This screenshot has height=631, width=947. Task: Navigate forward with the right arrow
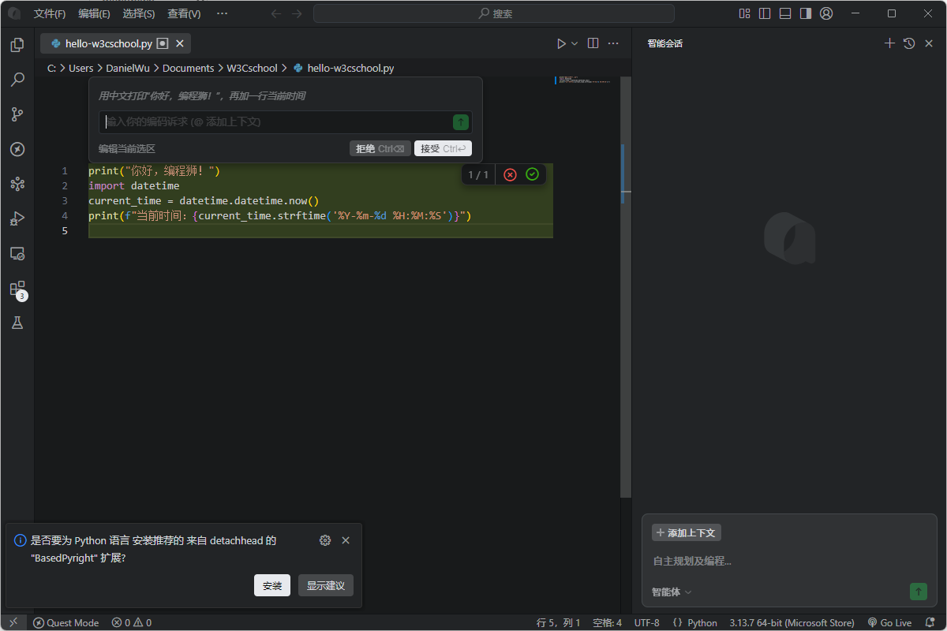click(x=297, y=13)
